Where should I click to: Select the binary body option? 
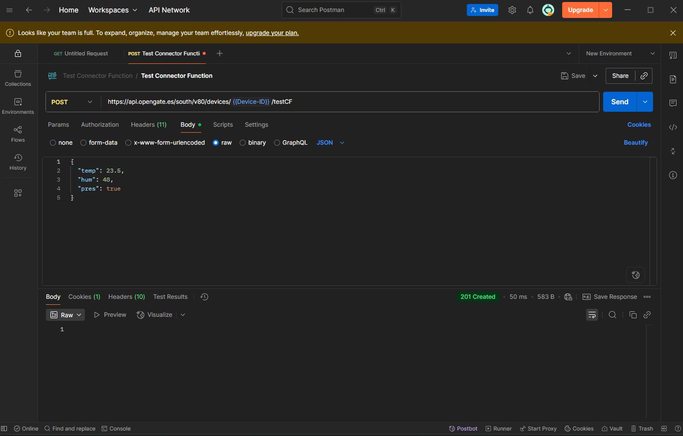tap(243, 143)
